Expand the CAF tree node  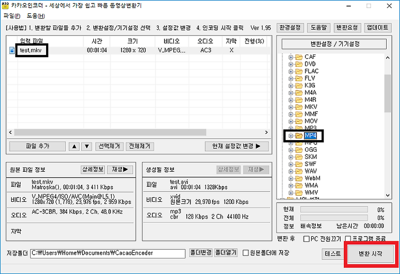291,57
